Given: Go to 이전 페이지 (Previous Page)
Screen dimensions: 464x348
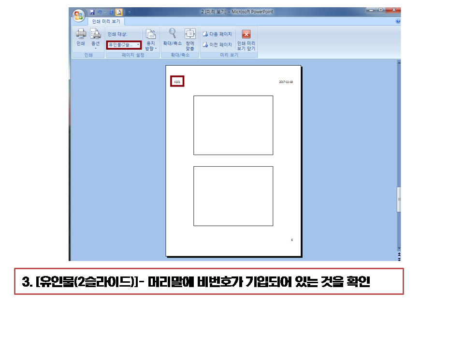Looking at the screenshot, I should point(217,44).
